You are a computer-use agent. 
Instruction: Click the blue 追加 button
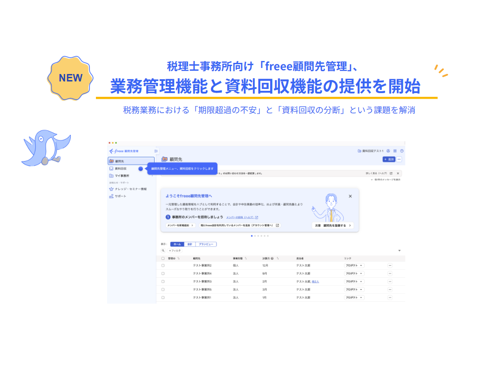pos(389,159)
